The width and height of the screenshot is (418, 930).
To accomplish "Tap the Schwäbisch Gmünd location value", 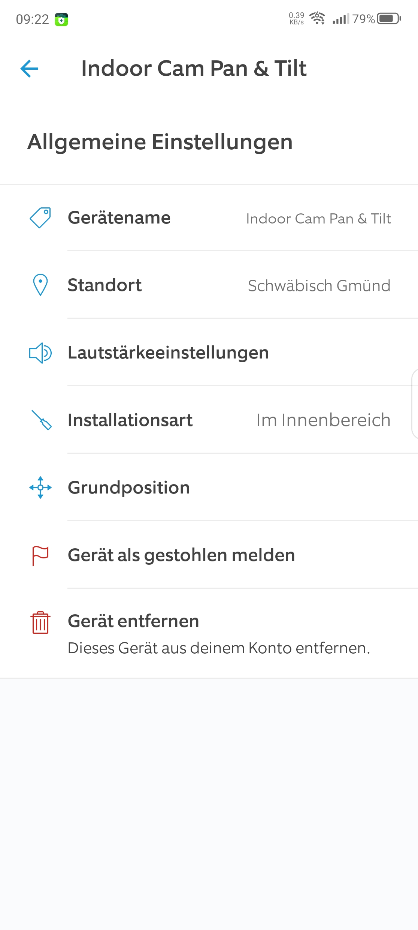I will (319, 286).
